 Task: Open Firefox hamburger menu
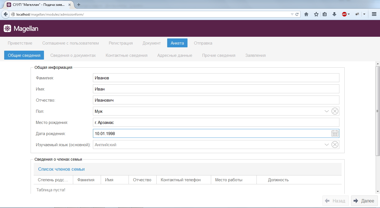point(374,14)
